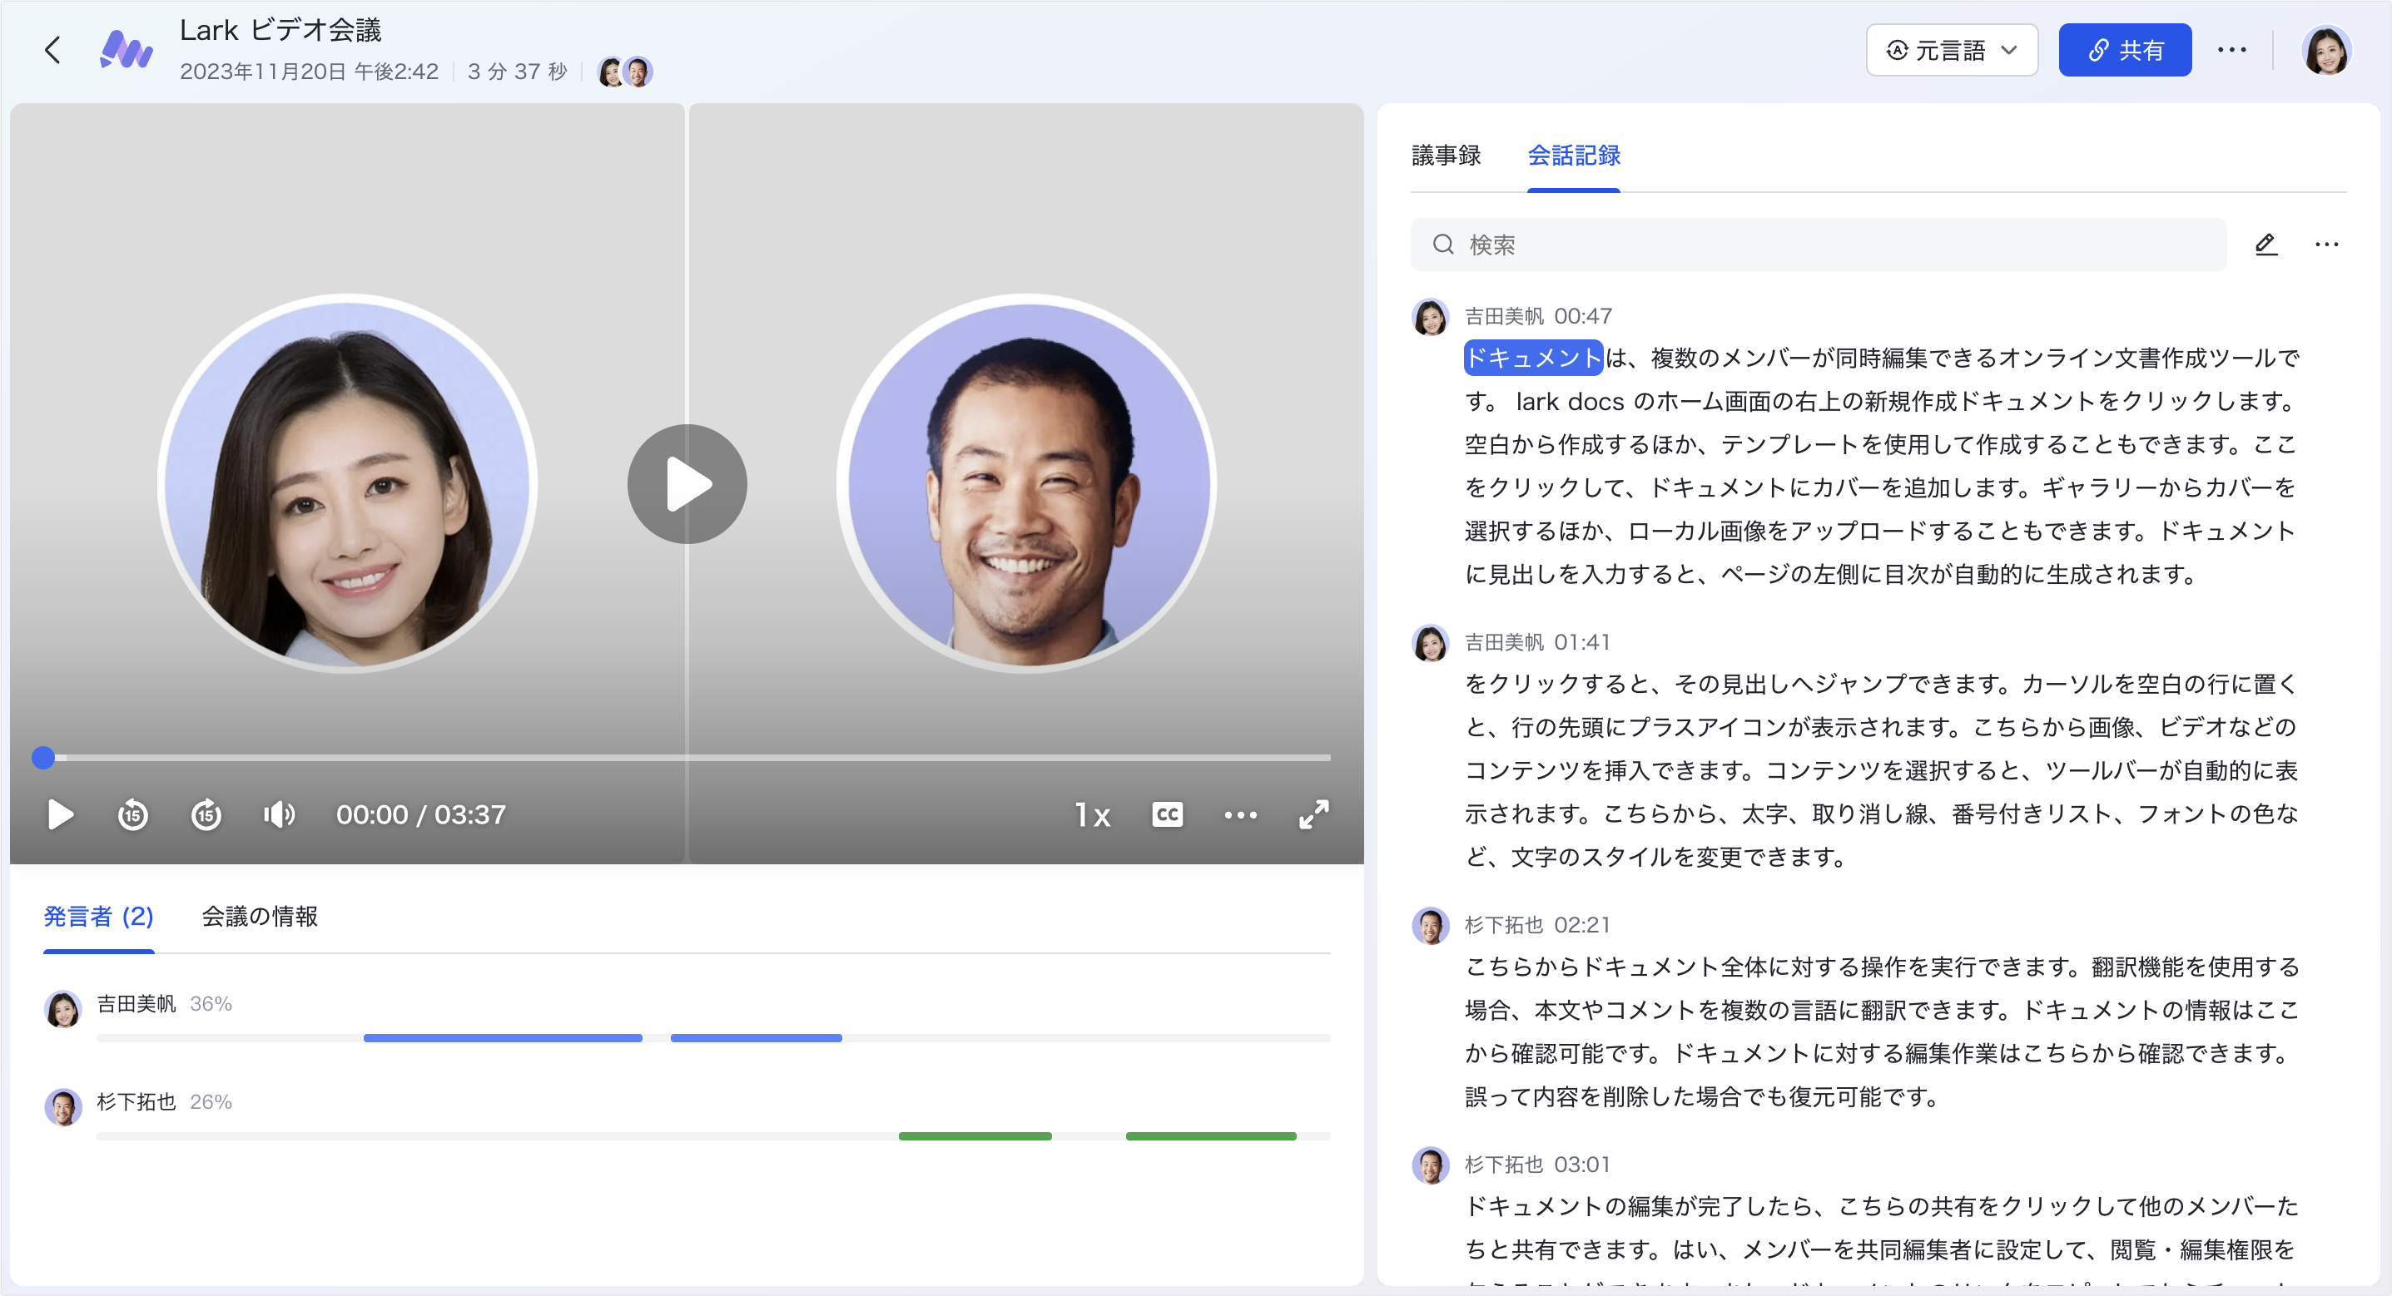
Task: Skip forward 15 seconds
Action: point(206,814)
